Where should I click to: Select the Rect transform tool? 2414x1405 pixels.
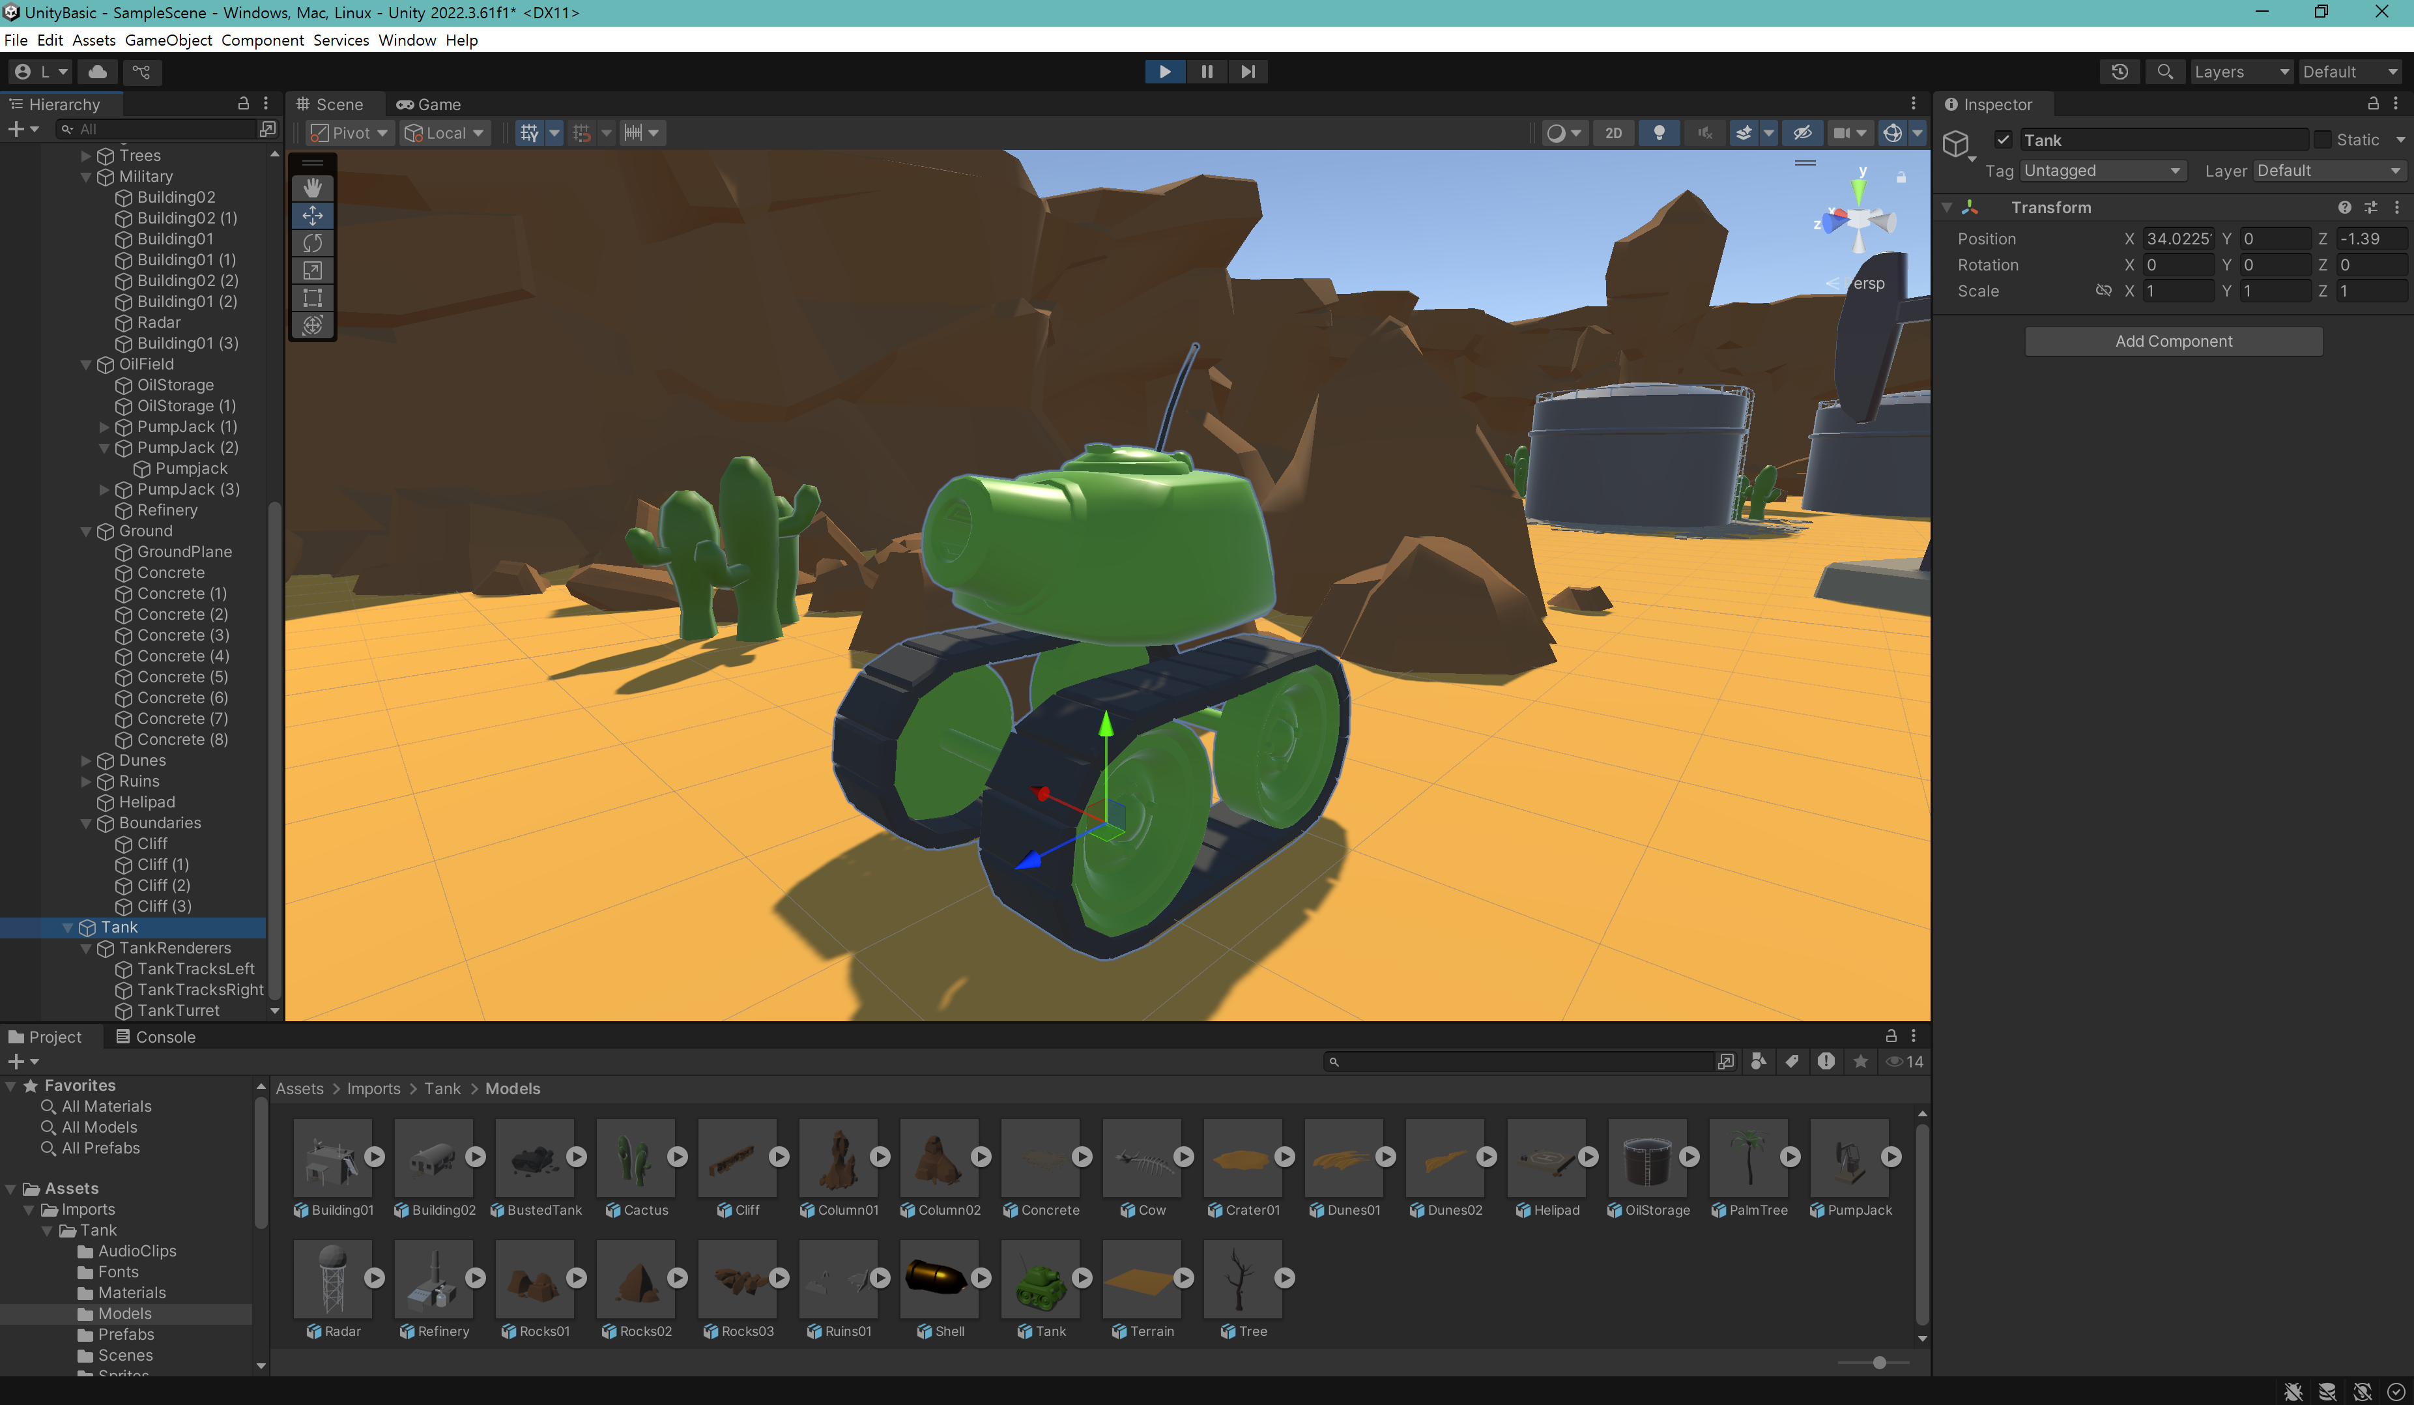[x=312, y=297]
